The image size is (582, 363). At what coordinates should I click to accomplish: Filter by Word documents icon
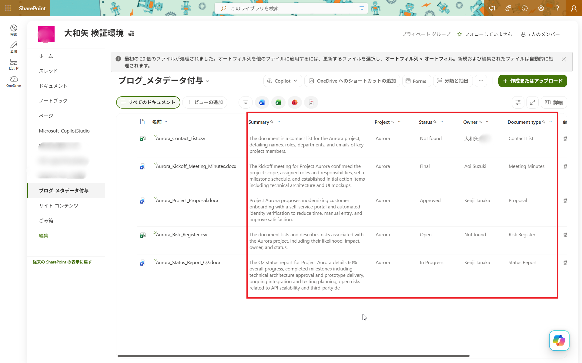pos(262,103)
